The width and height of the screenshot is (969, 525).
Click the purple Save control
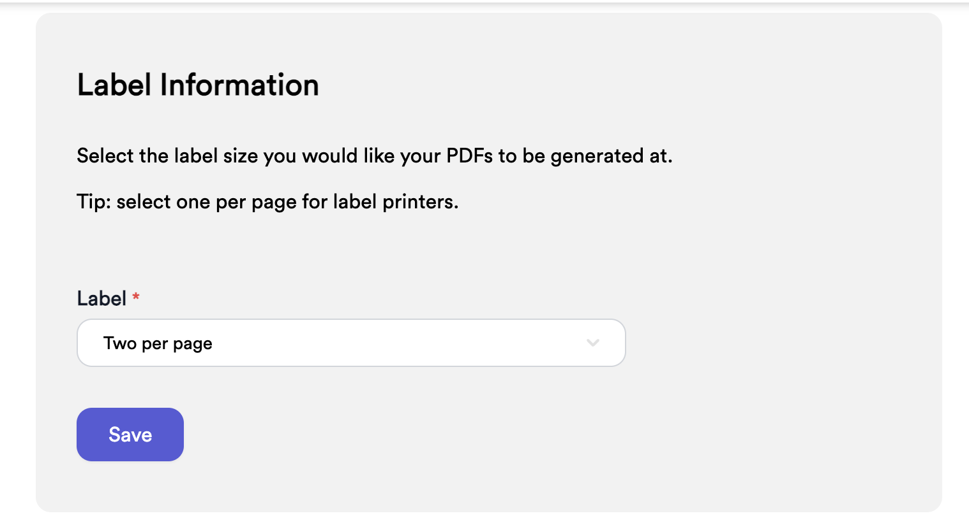pyautogui.click(x=130, y=434)
